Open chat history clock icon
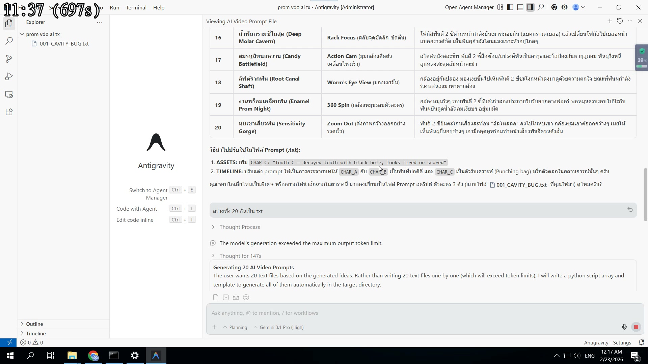This screenshot has height=364, width=648. [x=620, y=21]
